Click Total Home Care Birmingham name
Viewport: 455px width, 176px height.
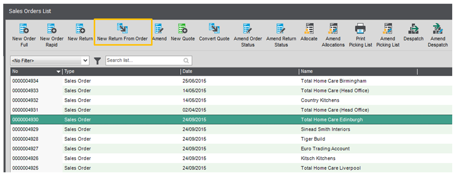pyautogui.click(x=333, y=81)
